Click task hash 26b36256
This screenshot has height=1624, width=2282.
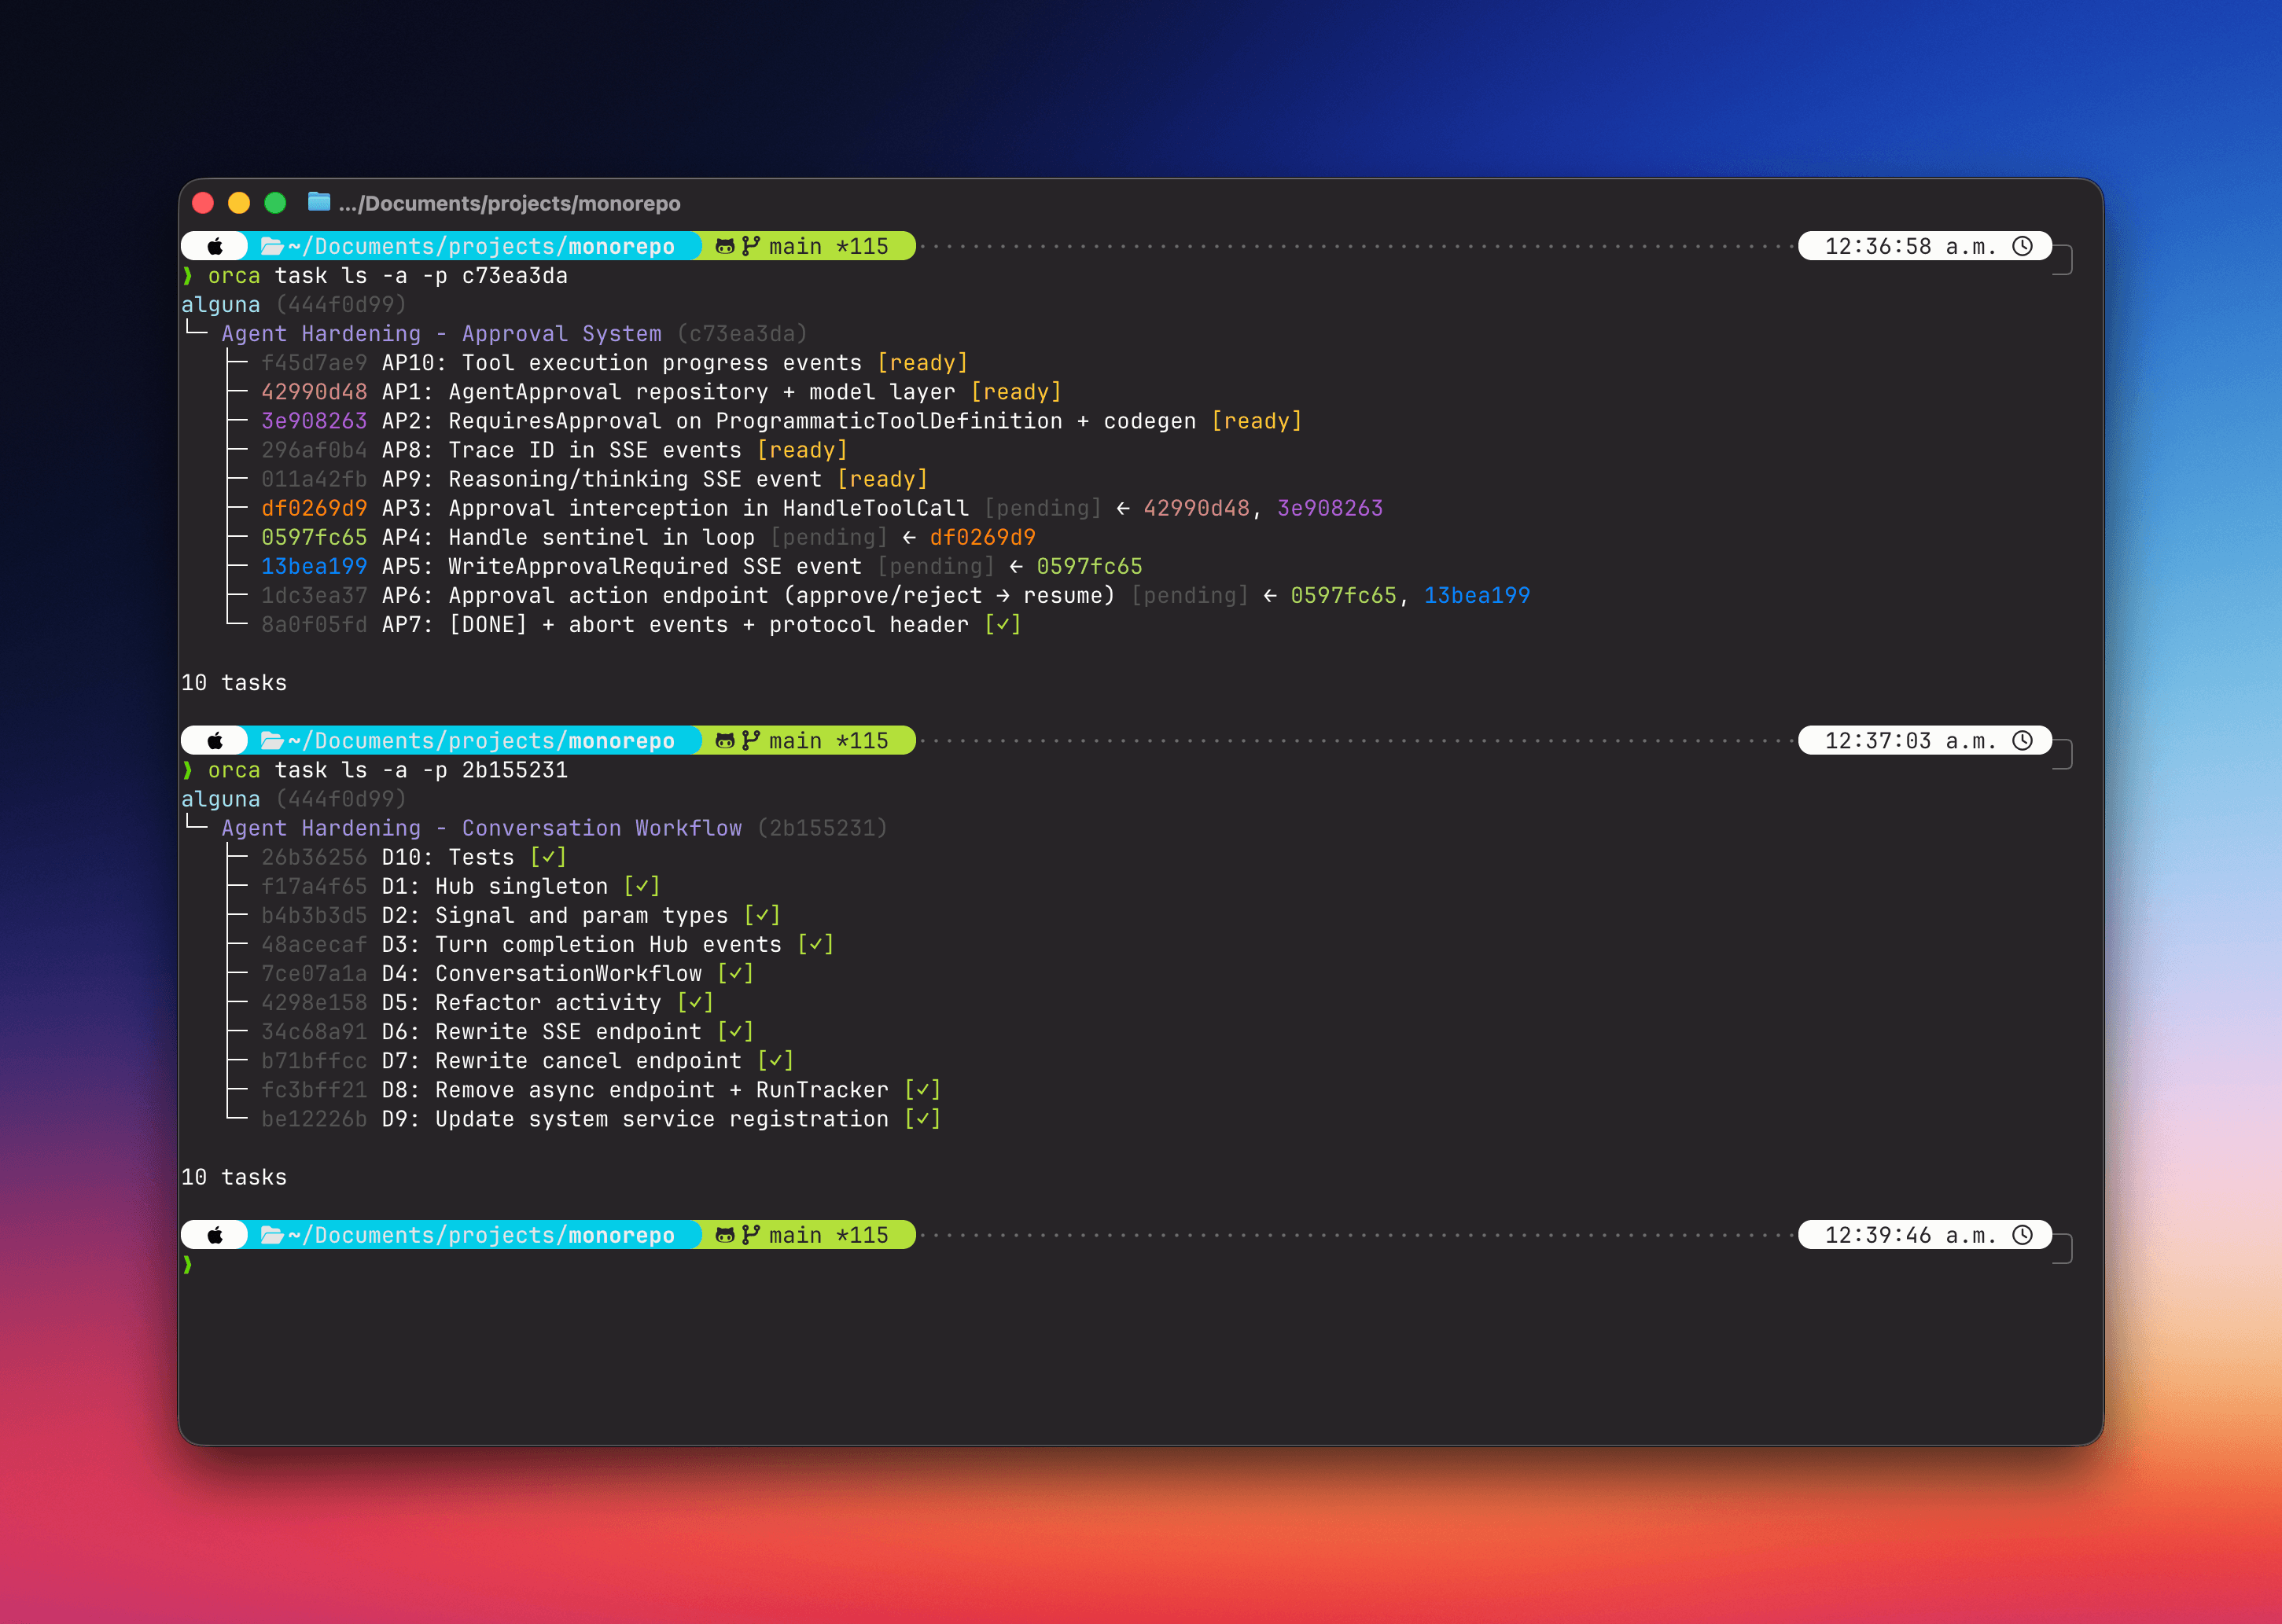pyautogui.click(x=314, y=857)
